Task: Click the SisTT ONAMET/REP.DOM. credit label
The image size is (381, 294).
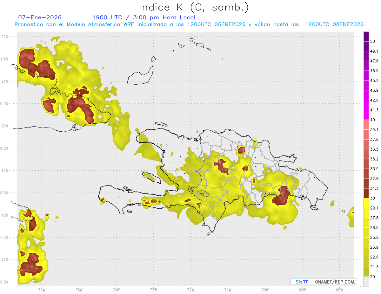Action: point(324,282)
